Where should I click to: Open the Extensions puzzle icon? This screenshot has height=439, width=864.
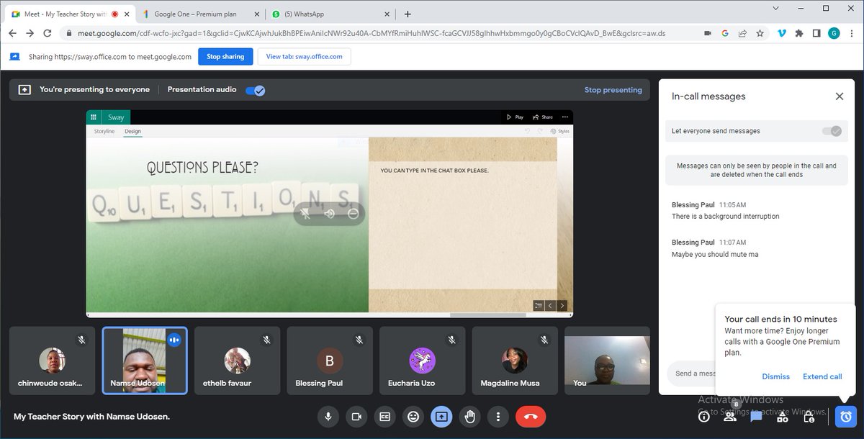coord(799,33)
